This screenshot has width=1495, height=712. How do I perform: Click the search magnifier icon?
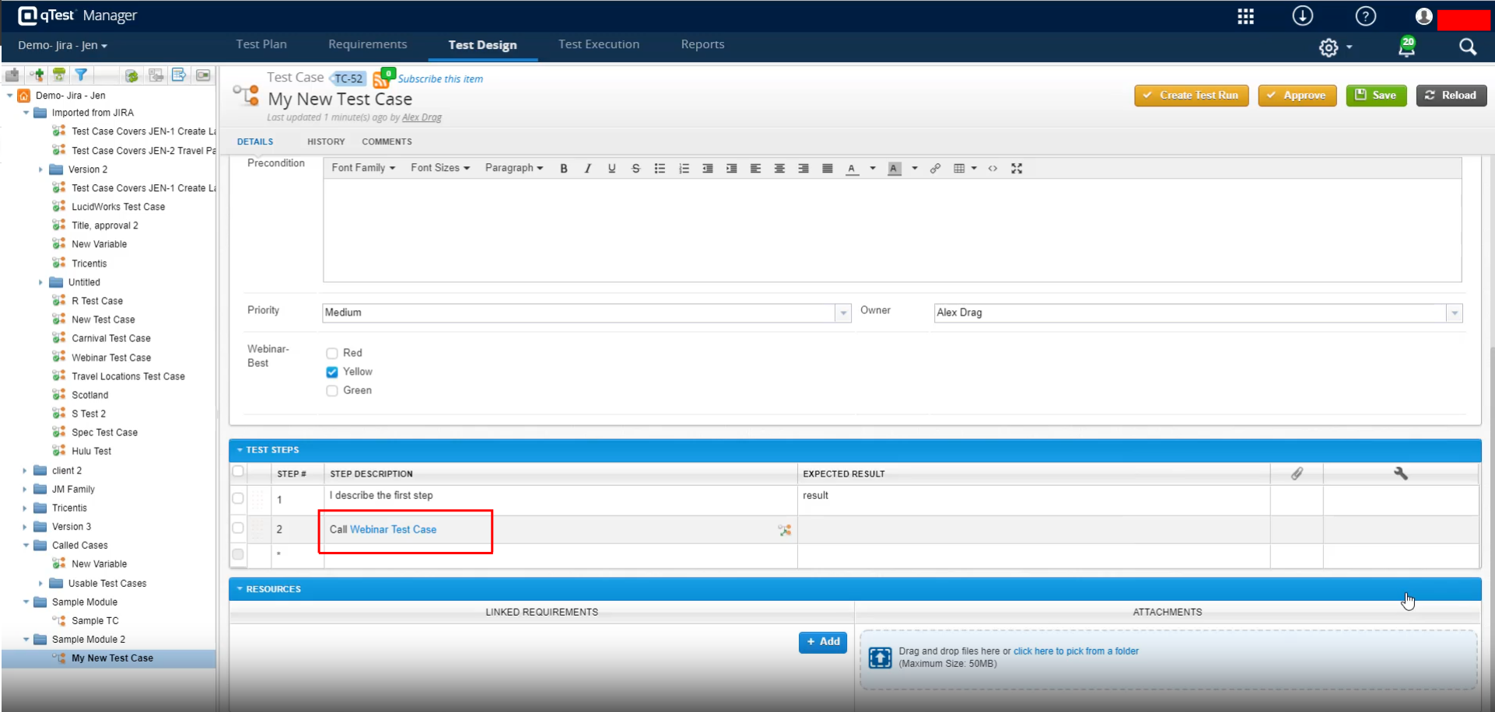point(1467,47)
